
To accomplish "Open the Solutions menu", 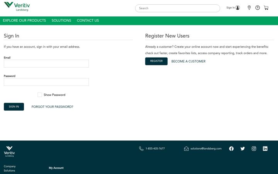I will pyautogui.click(x=61, y=20).
